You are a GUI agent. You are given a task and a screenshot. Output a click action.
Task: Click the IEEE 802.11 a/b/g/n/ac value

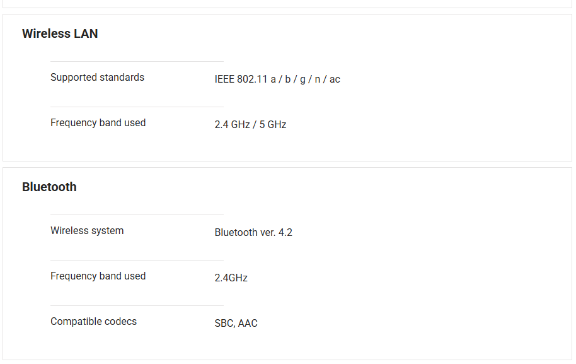[x=277, y=79]
